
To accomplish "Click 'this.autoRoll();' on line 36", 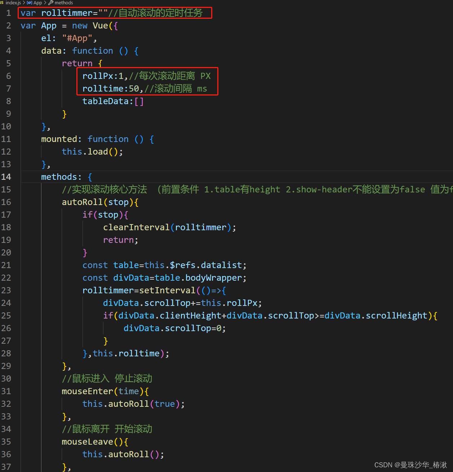I will tap(123, 454).
